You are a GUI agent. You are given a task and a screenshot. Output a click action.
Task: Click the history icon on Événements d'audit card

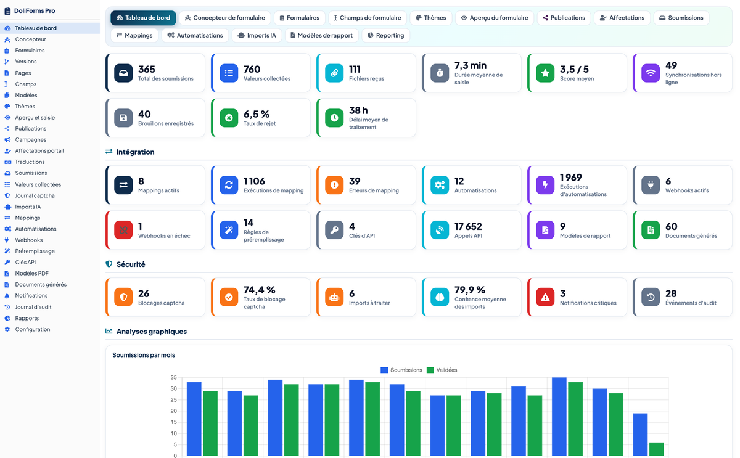(x=651, y=297)
